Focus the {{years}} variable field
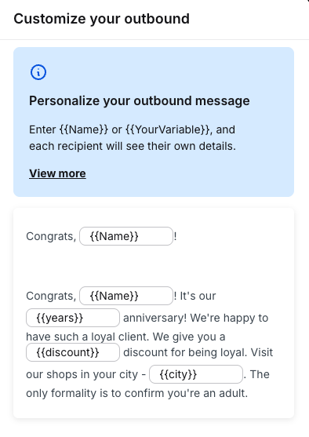Image resolution: width=309 pixels, height=437 pixels. pos(73,318)
